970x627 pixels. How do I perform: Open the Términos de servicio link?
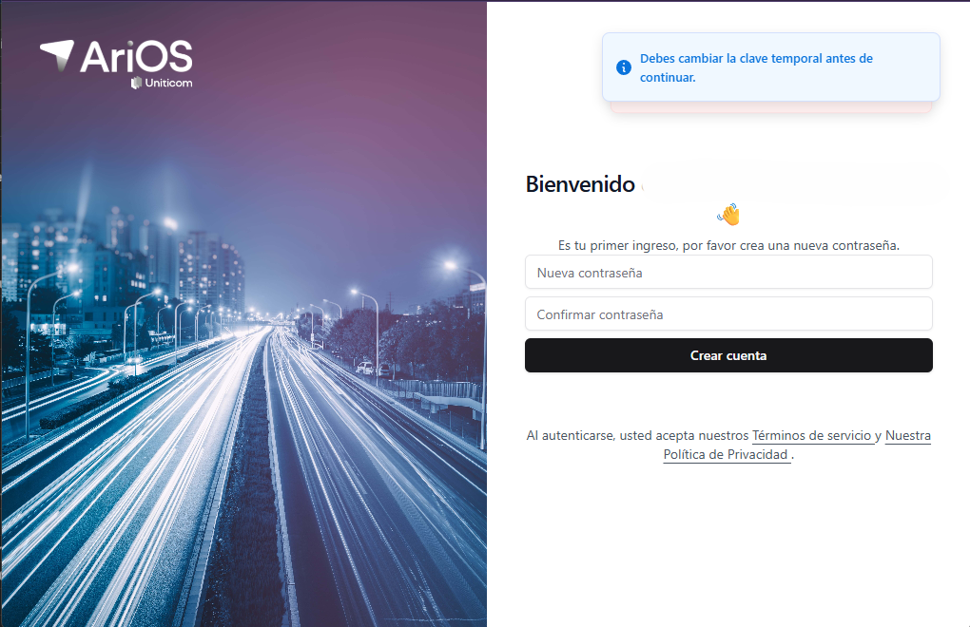point(812,435)
